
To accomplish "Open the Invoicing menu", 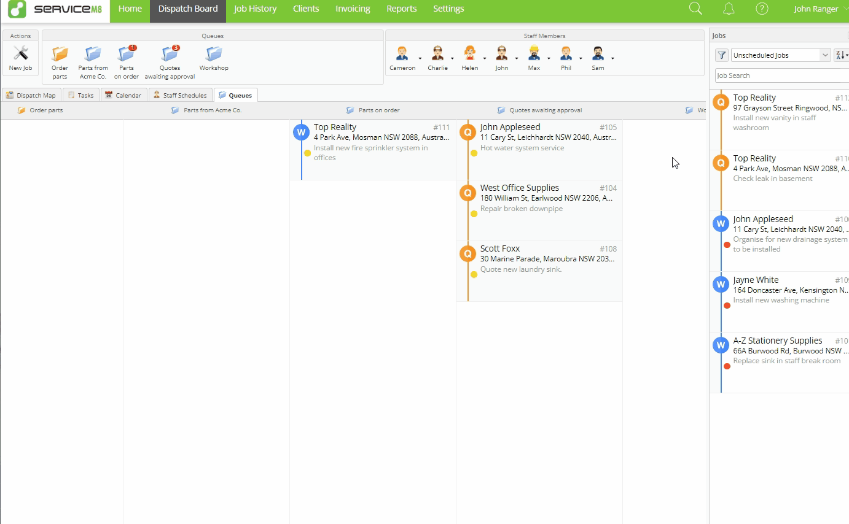I will [353, 9].
